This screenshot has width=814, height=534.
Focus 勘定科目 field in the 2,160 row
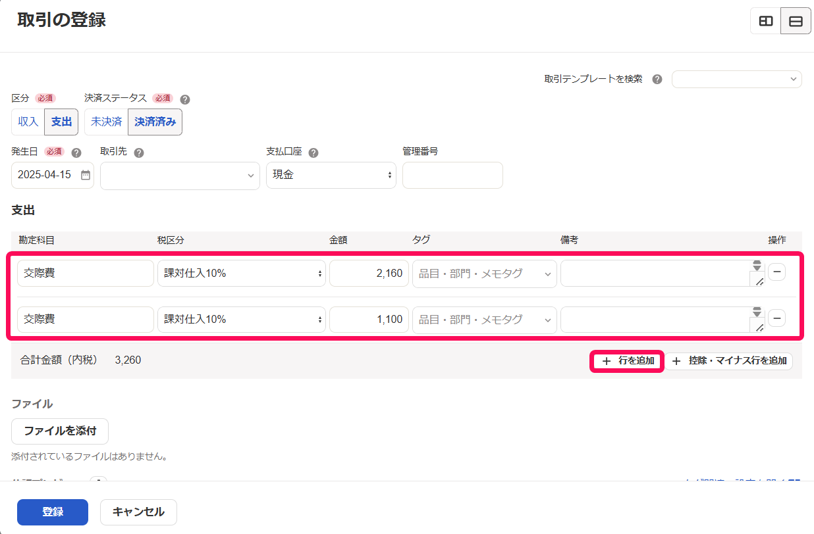click(x=86, y=273)
